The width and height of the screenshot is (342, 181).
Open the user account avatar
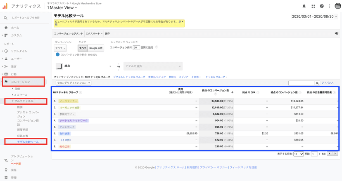338,6
